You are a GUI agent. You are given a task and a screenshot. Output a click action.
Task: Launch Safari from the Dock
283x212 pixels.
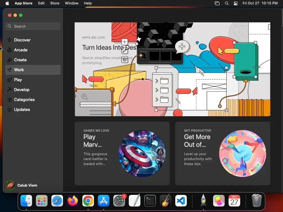point(57,201)
